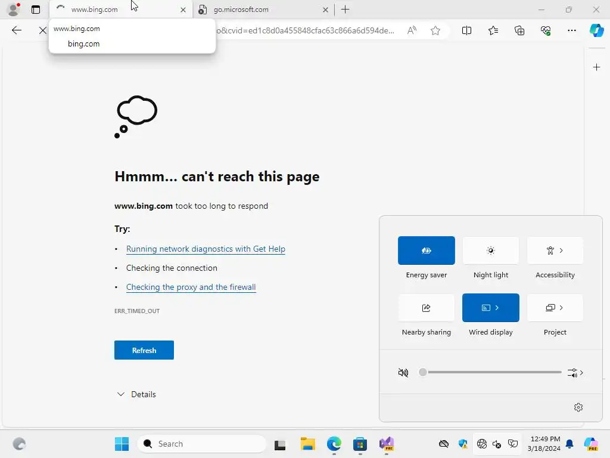
Task: Add a sidebar app with plus
Action: point(596,67)
